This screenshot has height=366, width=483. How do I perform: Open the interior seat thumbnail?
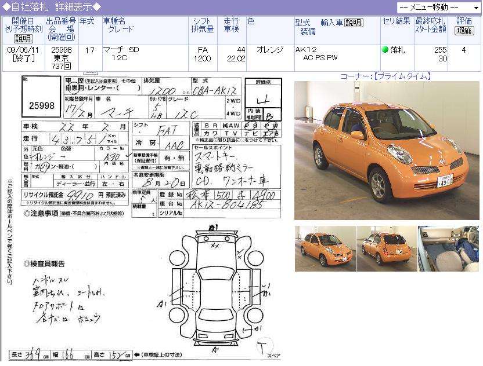tap(448, 248)
